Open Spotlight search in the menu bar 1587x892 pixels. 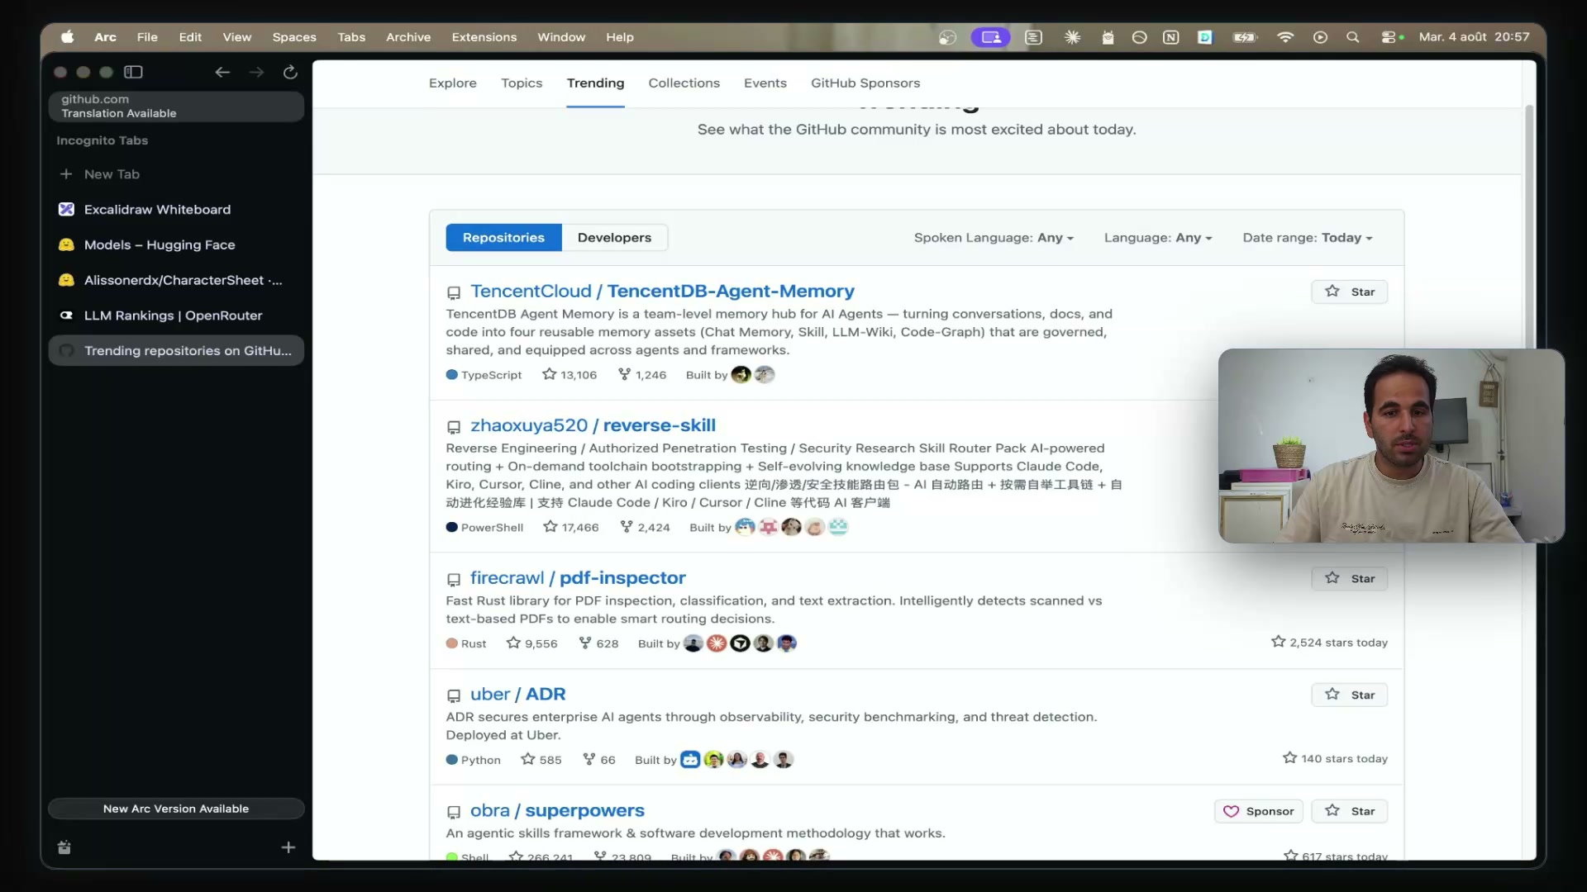(1353, 37)
